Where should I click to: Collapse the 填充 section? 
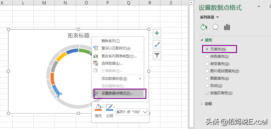pos(202,40)
